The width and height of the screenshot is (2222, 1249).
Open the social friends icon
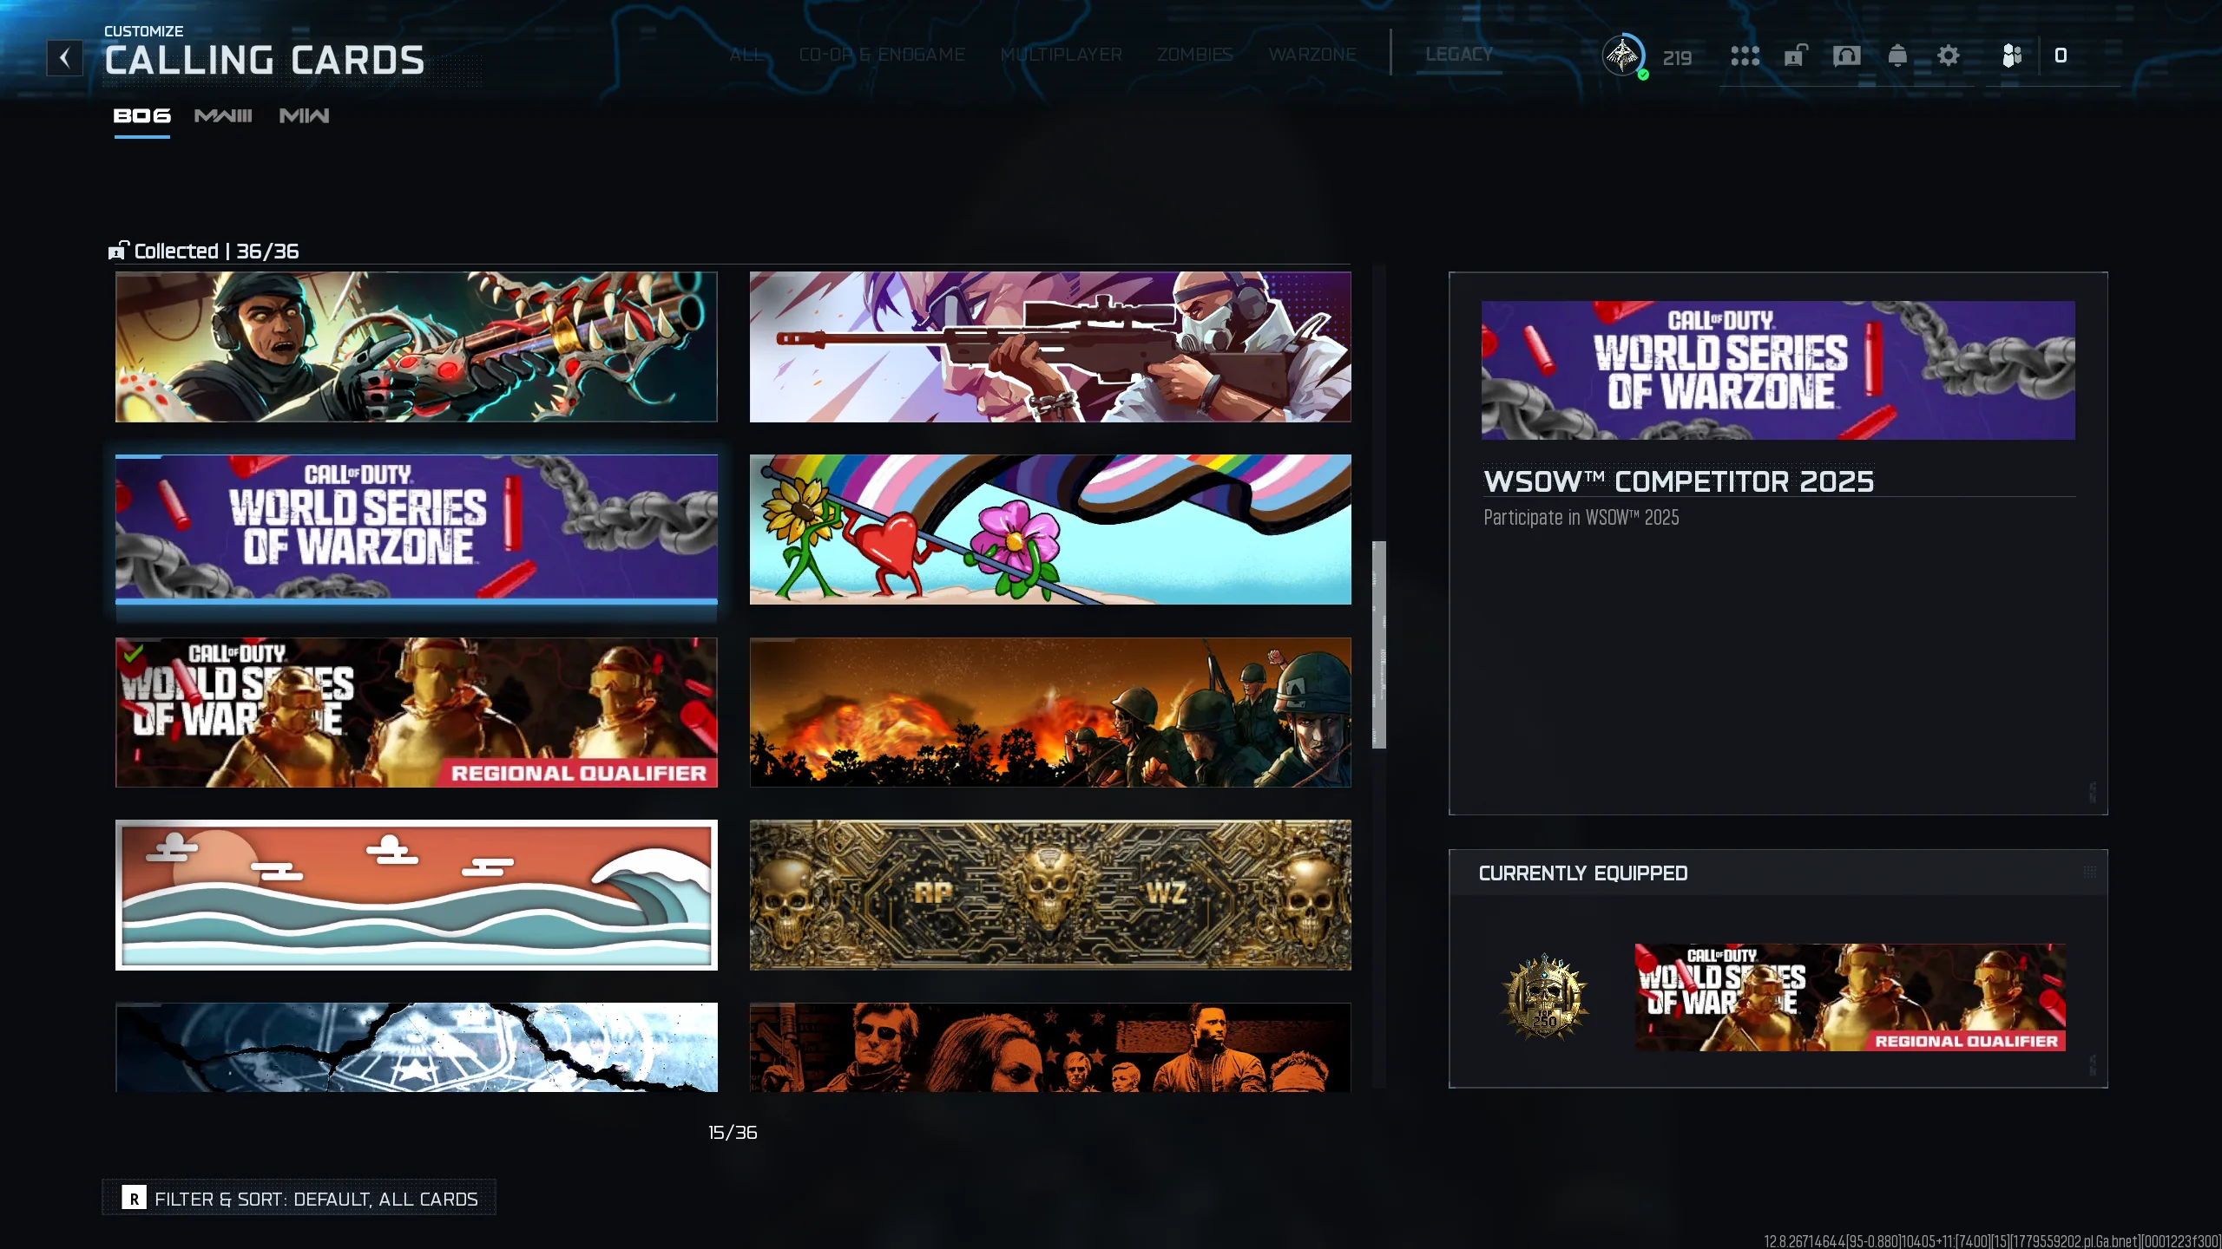(2012, 56)
